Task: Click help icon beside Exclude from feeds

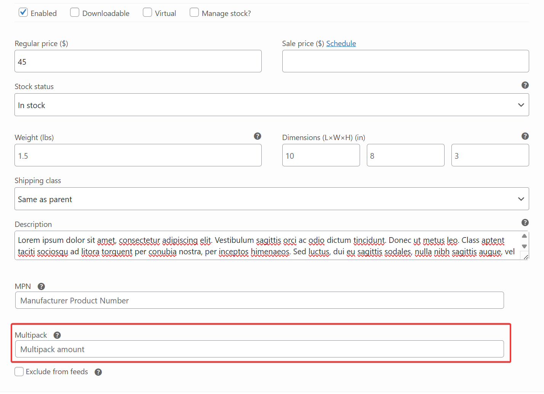Action: click(98, 372)
